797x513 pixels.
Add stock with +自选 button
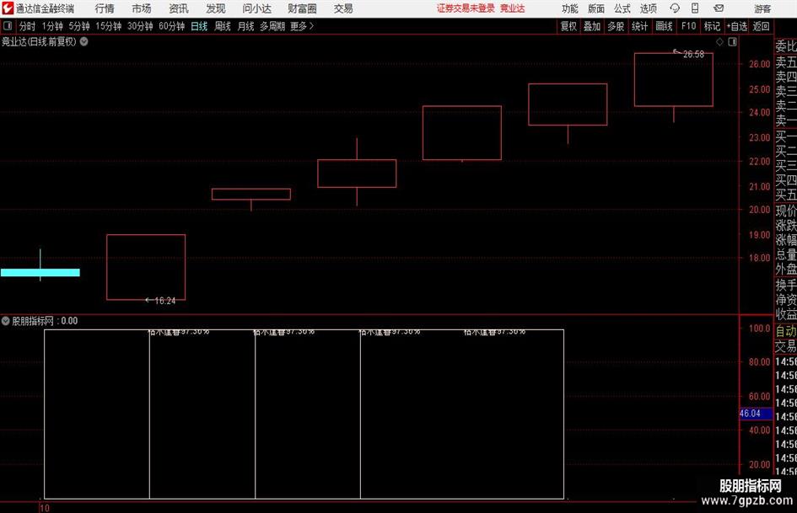pyautogui.click(x=736, y=26)
